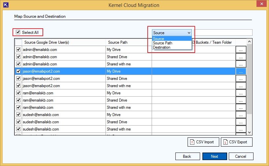The image size is (269, 166).
Task: Uncheck admin@emailskb.com Shared Drive row checkbox
Action: click(18, 57)
